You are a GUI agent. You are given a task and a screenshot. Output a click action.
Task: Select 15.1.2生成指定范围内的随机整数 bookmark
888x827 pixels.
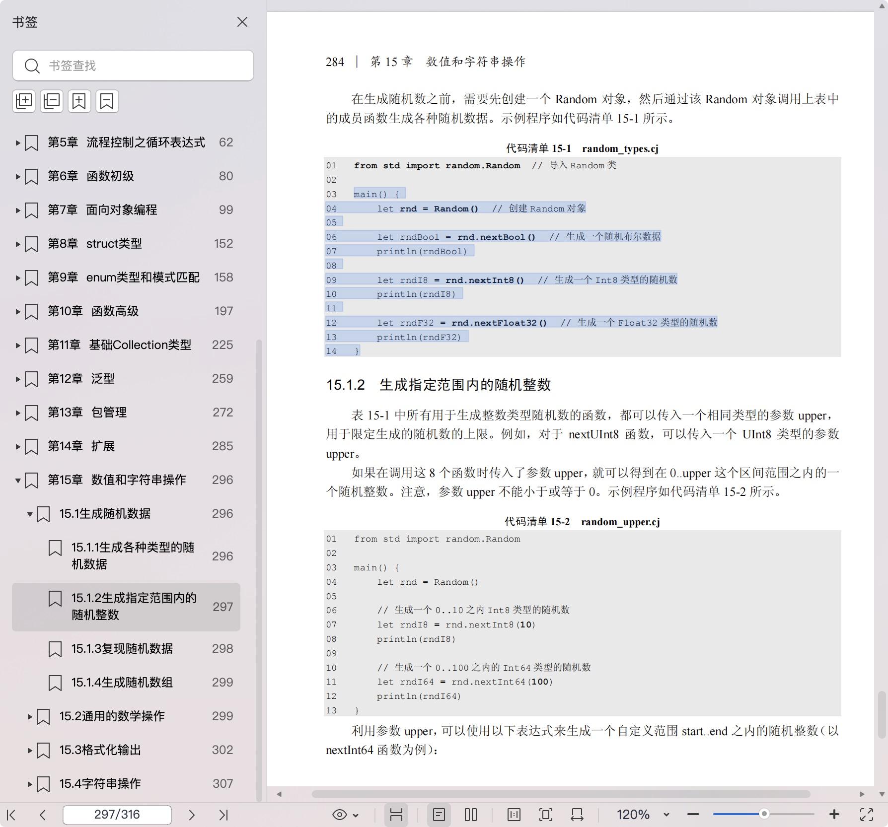pyautogui.click(x=126, y=607)
